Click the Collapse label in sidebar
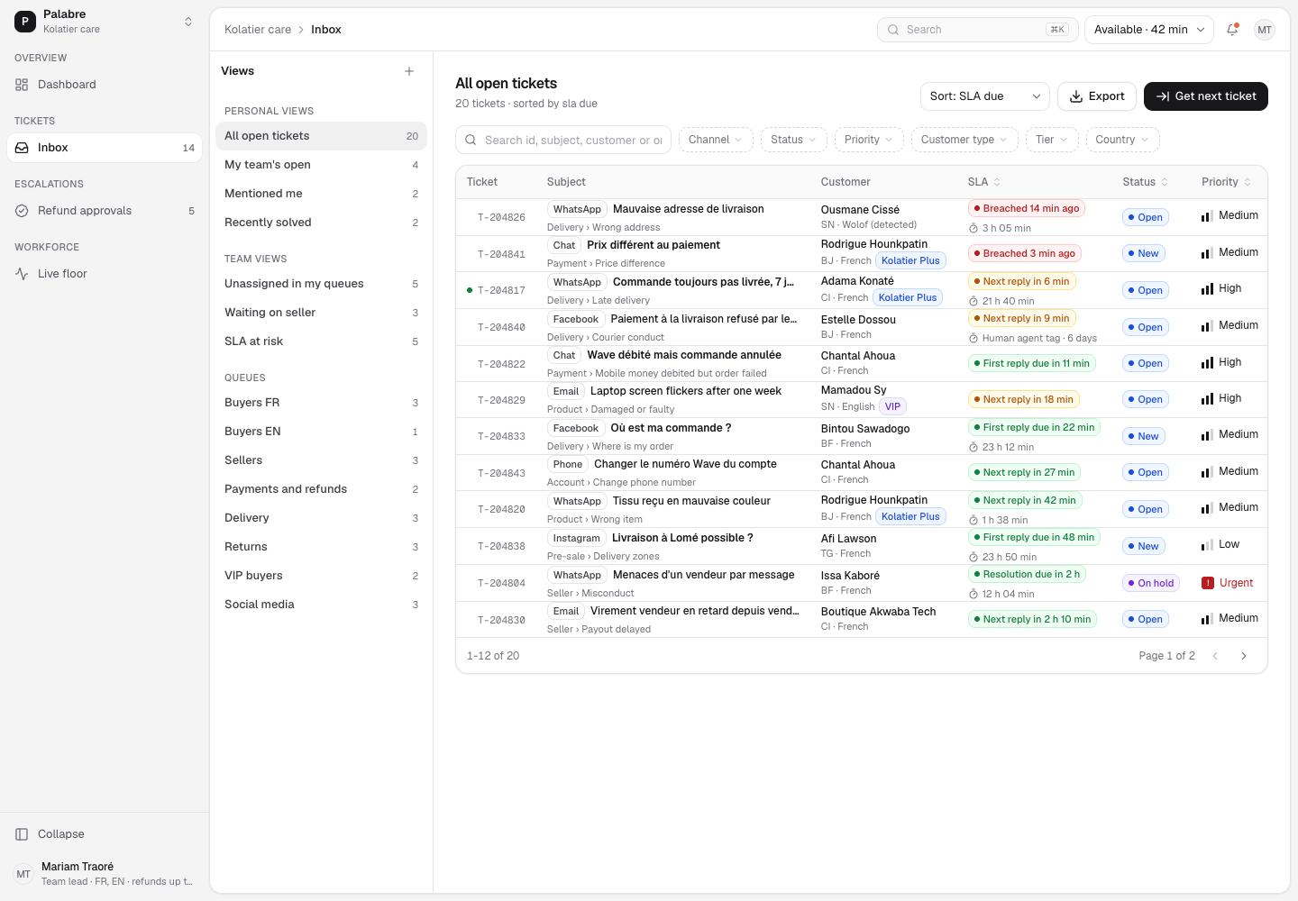Image resolution: width=1298 pixels, height=901 pixels. click(61, 834)
